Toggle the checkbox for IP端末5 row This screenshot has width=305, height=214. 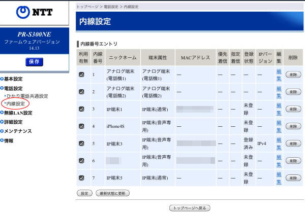coord(81,178)
